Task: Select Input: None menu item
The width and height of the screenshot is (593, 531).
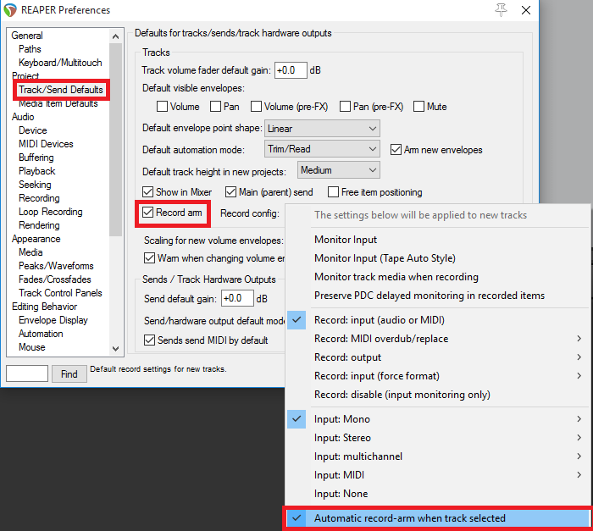Action: (438, 494)
